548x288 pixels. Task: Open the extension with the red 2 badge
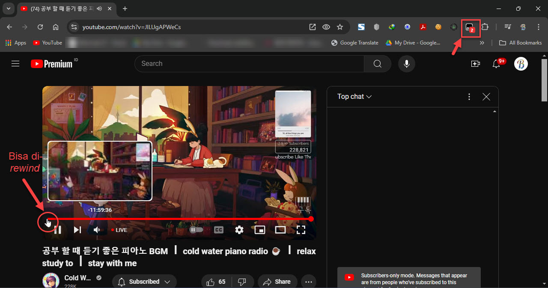[470, 28]
